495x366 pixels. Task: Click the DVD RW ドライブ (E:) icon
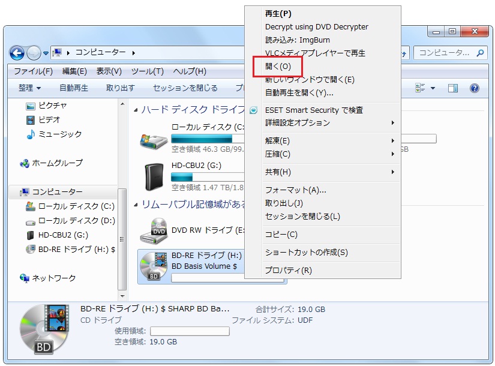point(154,231)
